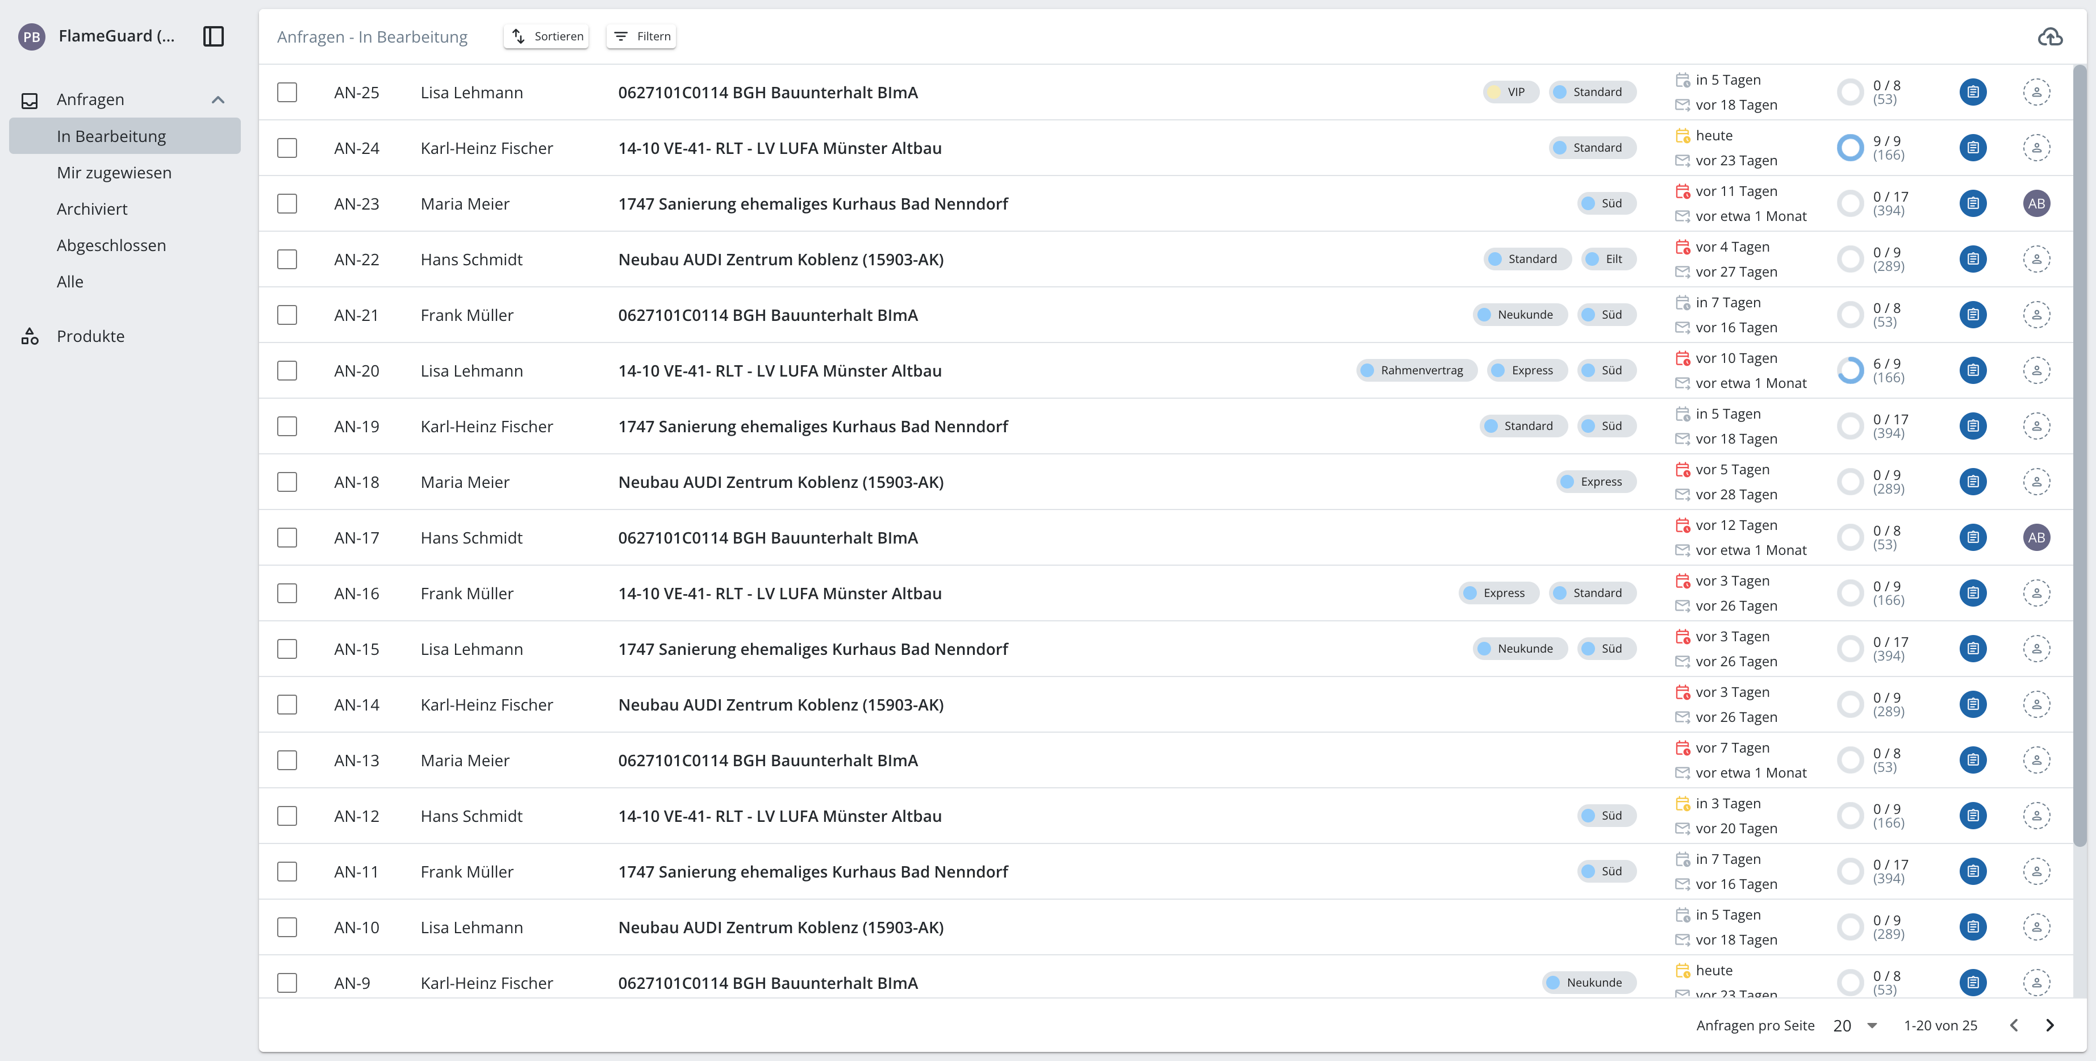Open clipboard details for AN-17
Viewport: 2096px width, 1061px height.
coord(1972,538)
